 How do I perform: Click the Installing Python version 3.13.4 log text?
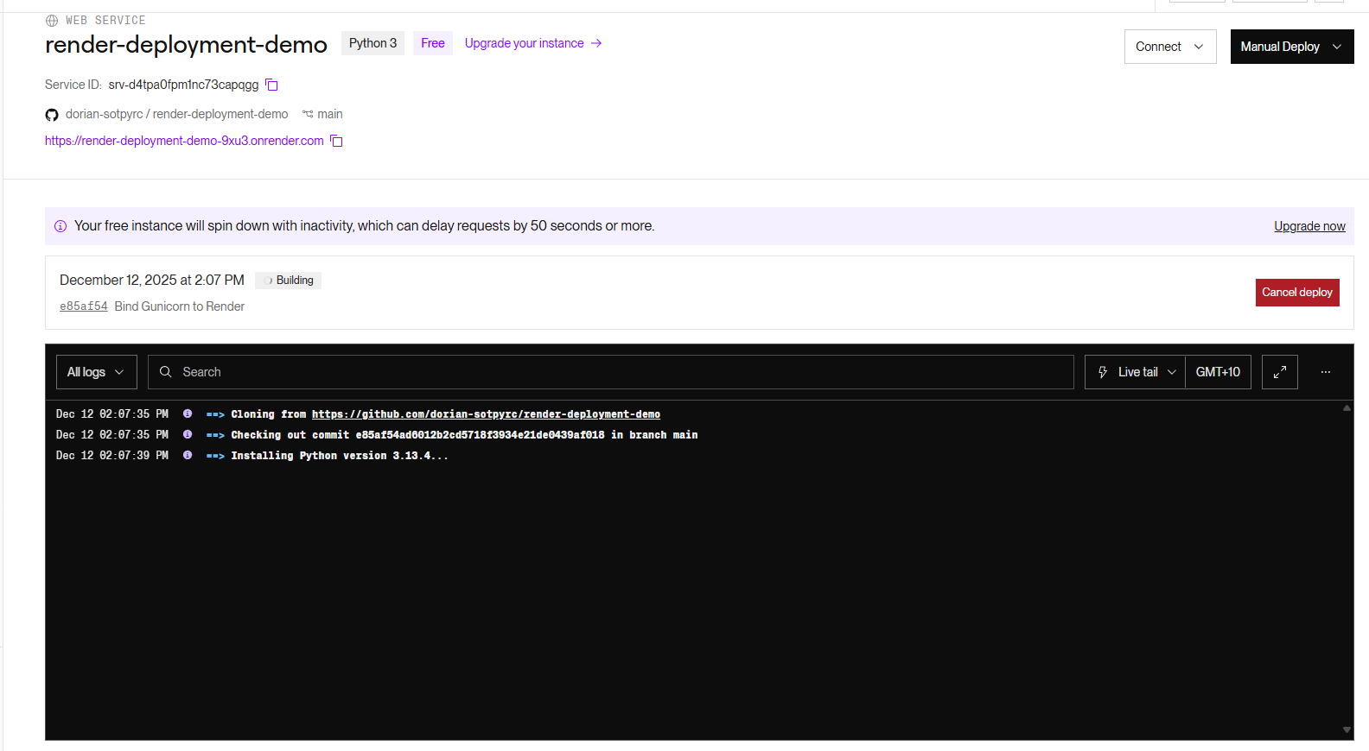[x=340, y=456]
